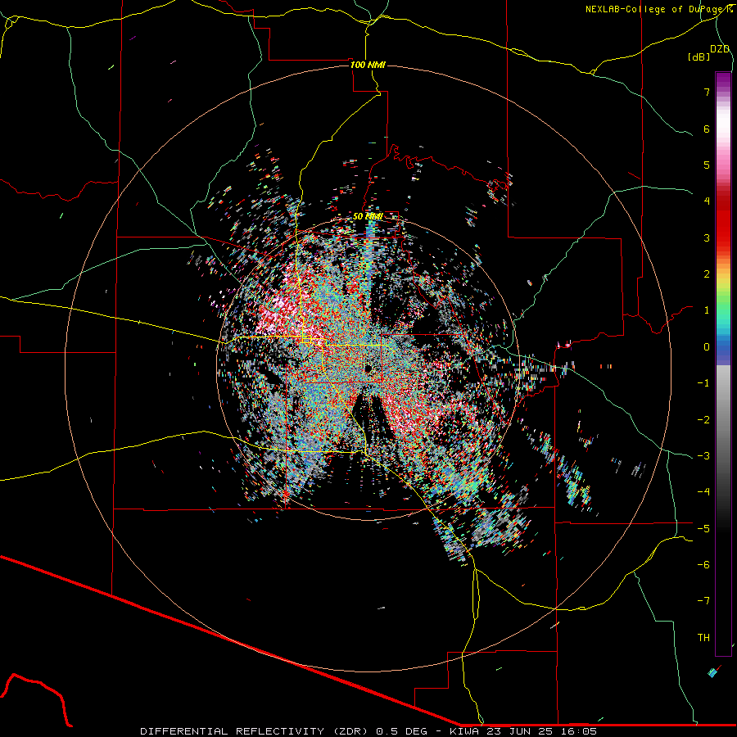
Task: Click the '50 NMI' range ring label
Action: pyautogui.click(x=368, y=217)
